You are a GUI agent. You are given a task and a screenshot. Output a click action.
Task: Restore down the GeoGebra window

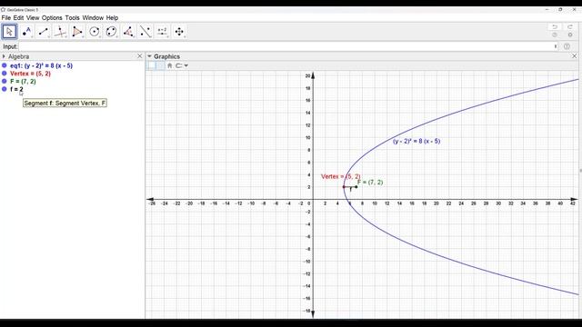pyautogui.click(x=560, y=10)
